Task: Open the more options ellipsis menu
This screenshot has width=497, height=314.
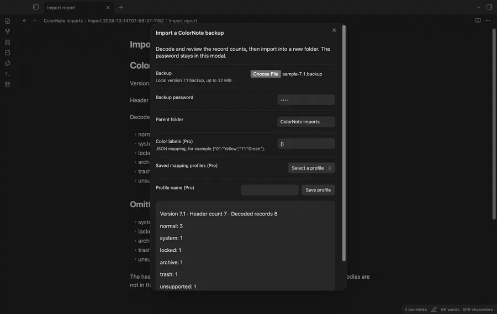Action: [x=488, y=20]
